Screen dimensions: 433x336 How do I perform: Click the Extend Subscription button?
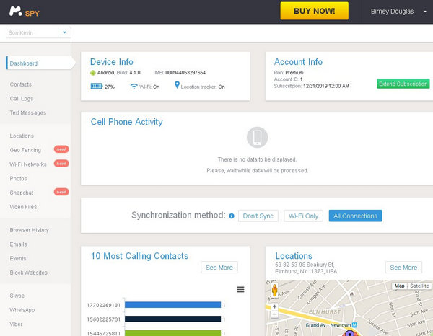[403, 84]
